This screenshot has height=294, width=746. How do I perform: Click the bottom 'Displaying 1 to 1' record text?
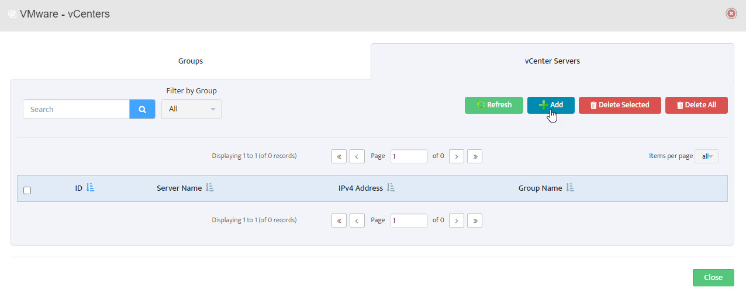254,220
